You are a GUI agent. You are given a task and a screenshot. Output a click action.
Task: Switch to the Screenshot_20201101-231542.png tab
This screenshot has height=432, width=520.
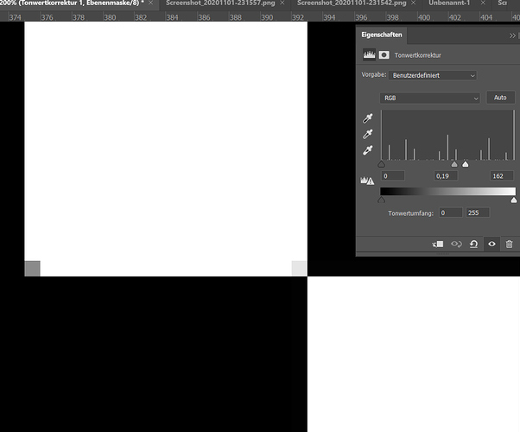[352, 3]
